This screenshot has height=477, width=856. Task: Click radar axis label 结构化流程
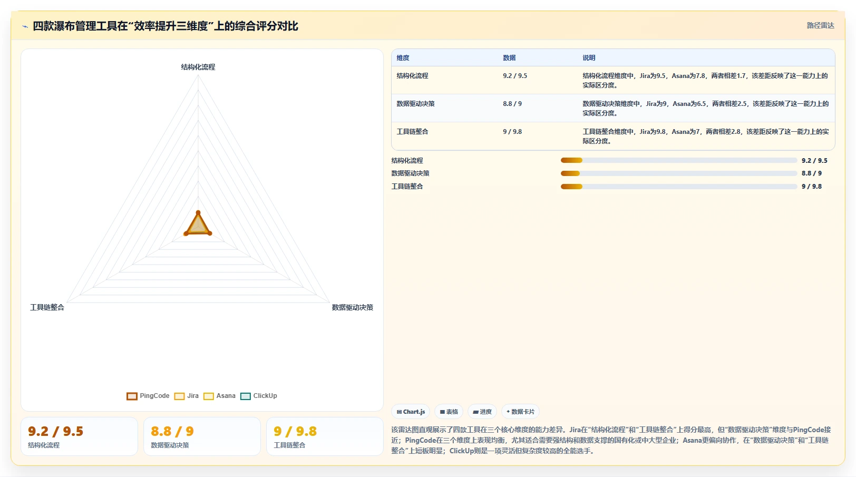click(x=198, y=67)
